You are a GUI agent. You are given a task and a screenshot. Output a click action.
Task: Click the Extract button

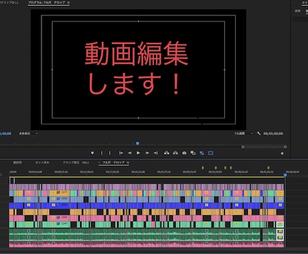[175, 153]
